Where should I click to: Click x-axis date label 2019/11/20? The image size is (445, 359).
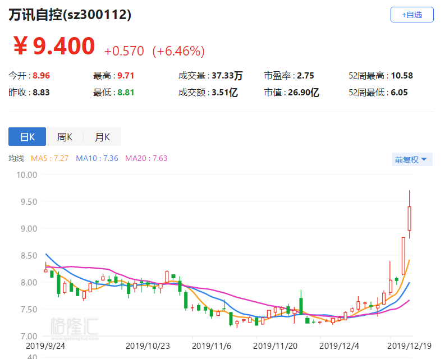[275, 346]
